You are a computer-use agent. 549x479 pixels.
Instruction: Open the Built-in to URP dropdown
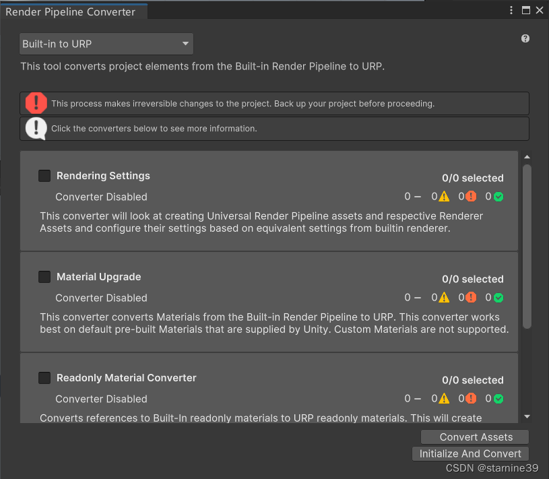[106, 44]
